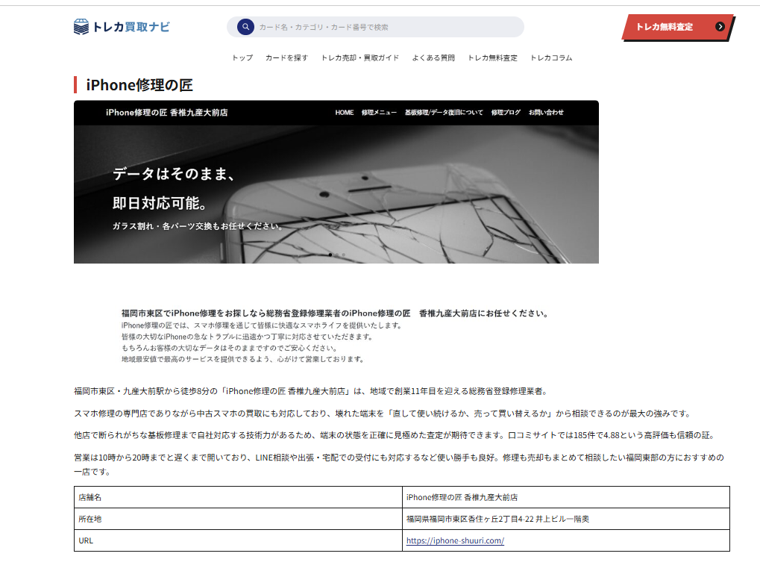Click the URL label cell

click(238, 540)
